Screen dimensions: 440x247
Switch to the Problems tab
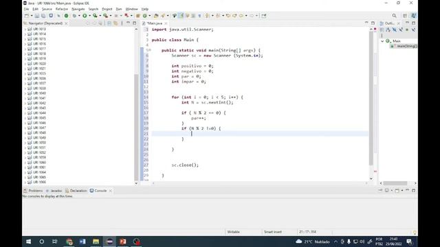pyautogui.click(x=33, y=191)
